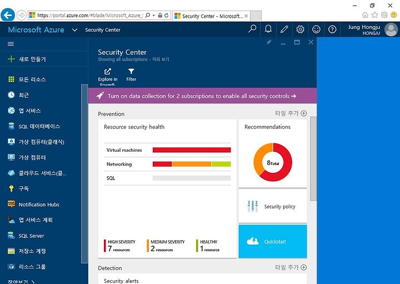Open the help question mark icon

332,29
